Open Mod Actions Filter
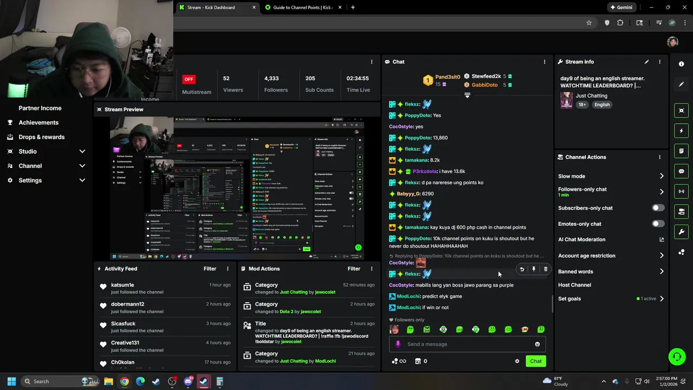 click(354, 269)
